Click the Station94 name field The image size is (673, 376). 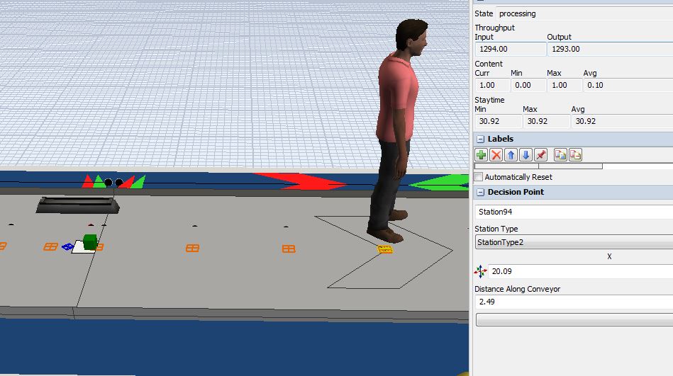point(573,212)
